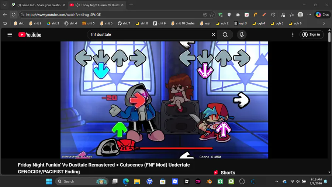Expand bookmarks bar overflow chevron
The image size is (332, 187).
(x=324, y=23)
